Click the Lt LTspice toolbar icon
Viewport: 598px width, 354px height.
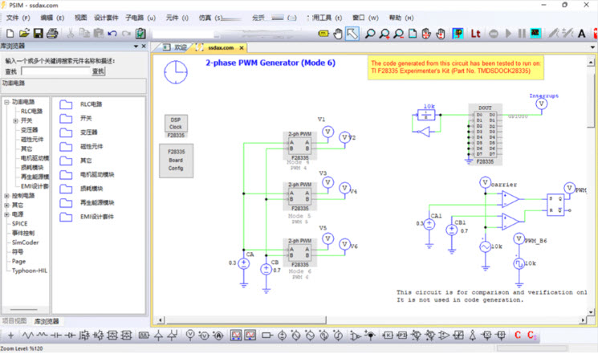(475, 33)
